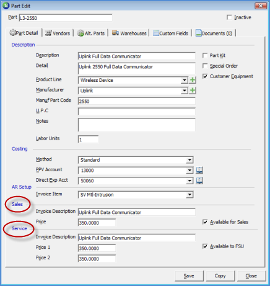Click the green plus next to Product Line
270x286 pixels.
coord(193,80)
